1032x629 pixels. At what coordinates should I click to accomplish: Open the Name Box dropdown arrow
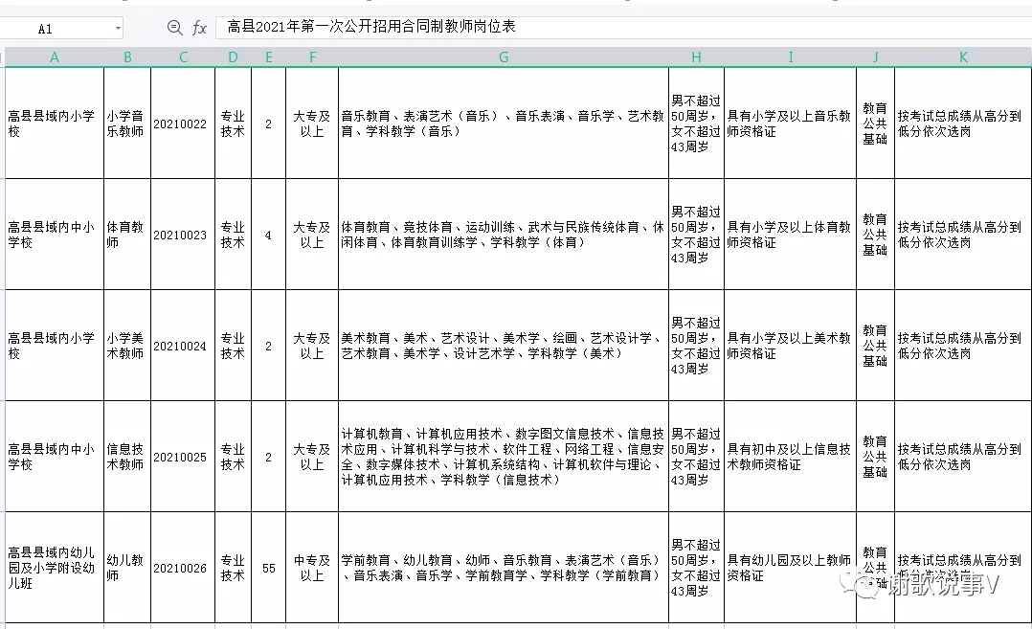click(x=118, y=29)
